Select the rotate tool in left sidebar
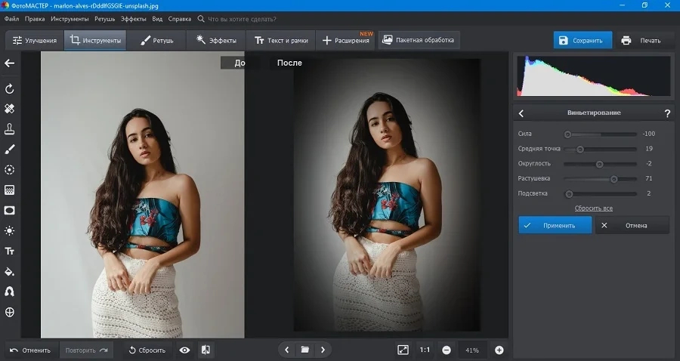The height and width of the screenshot is (361, 680). pyautogui.click(x=10, y=89)
